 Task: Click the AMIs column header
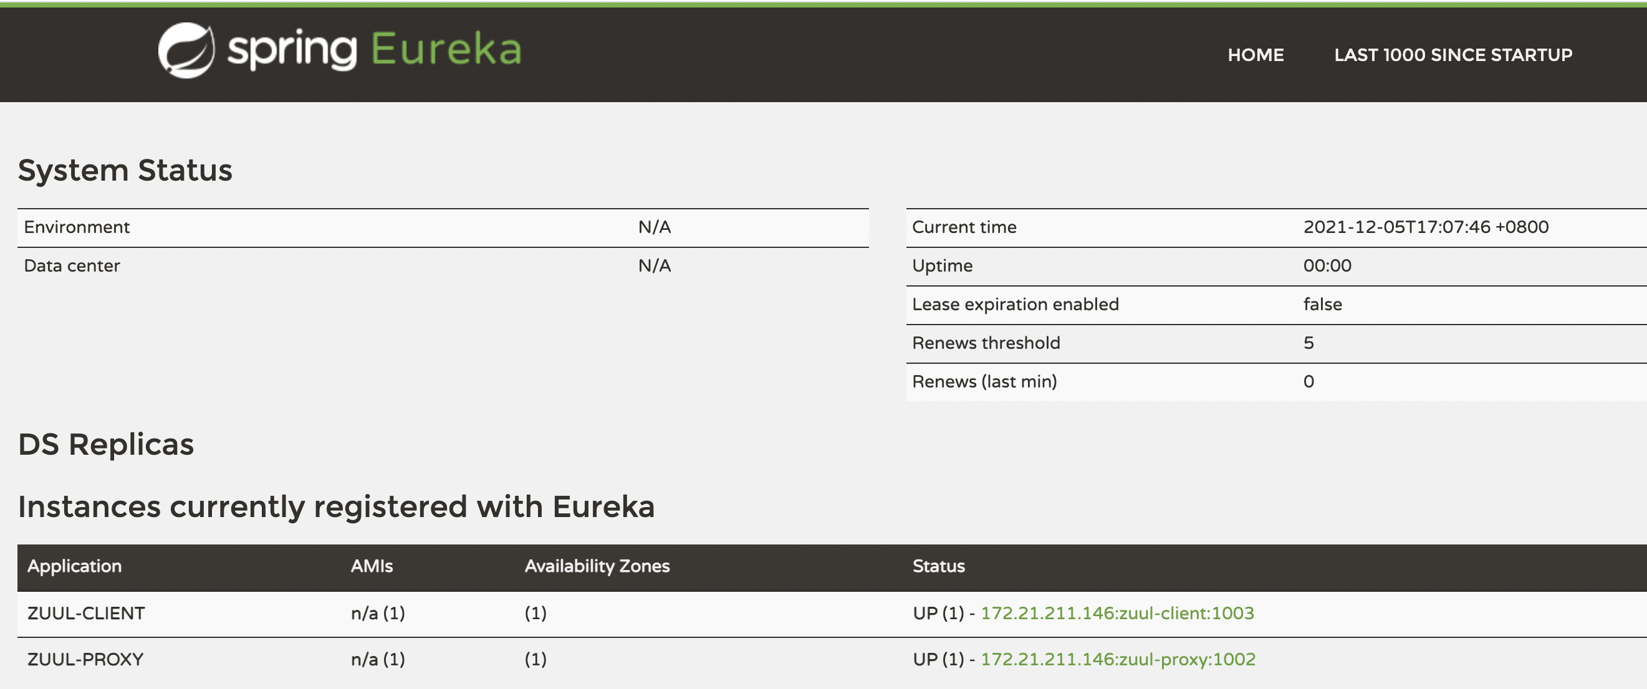372,566
